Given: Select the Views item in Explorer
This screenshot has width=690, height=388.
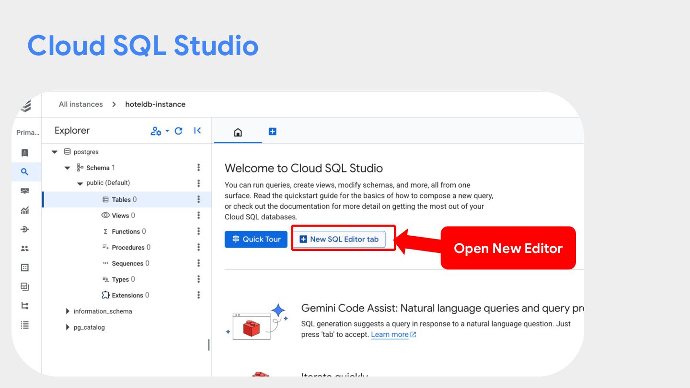Looking at the screenshot, I should point(118,216).
